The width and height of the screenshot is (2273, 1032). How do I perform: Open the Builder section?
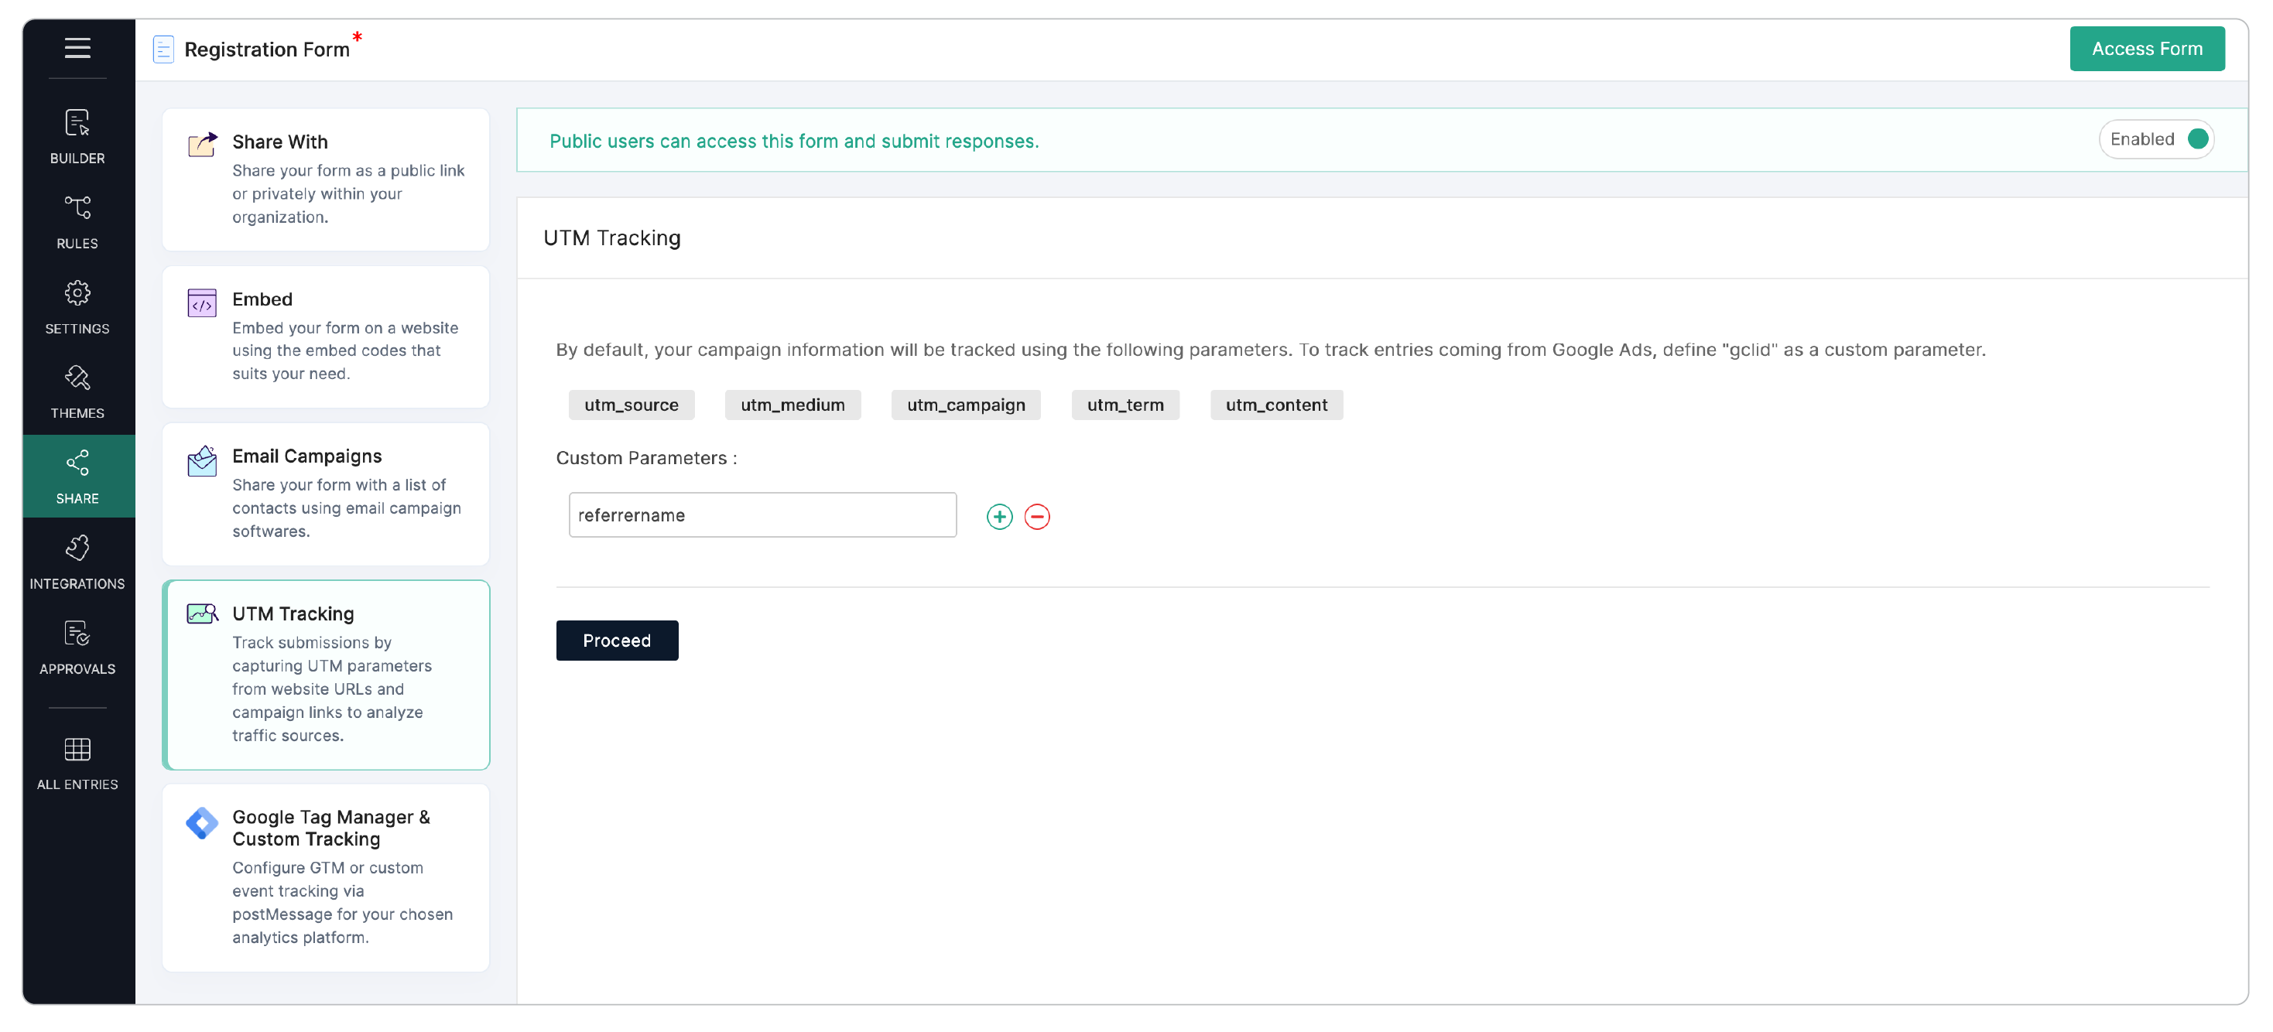(77, 137)
